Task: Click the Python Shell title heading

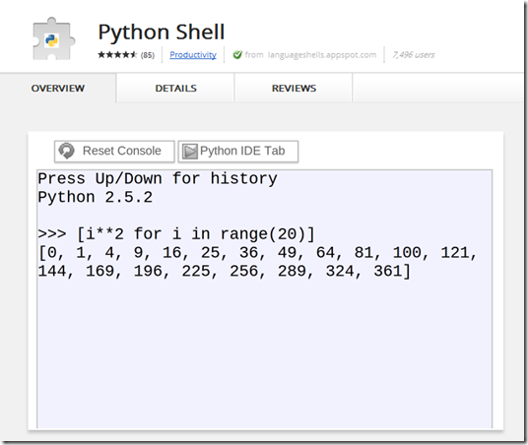Action: coord(162,32)
